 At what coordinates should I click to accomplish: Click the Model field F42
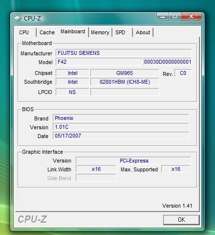[x=99, y=62]
